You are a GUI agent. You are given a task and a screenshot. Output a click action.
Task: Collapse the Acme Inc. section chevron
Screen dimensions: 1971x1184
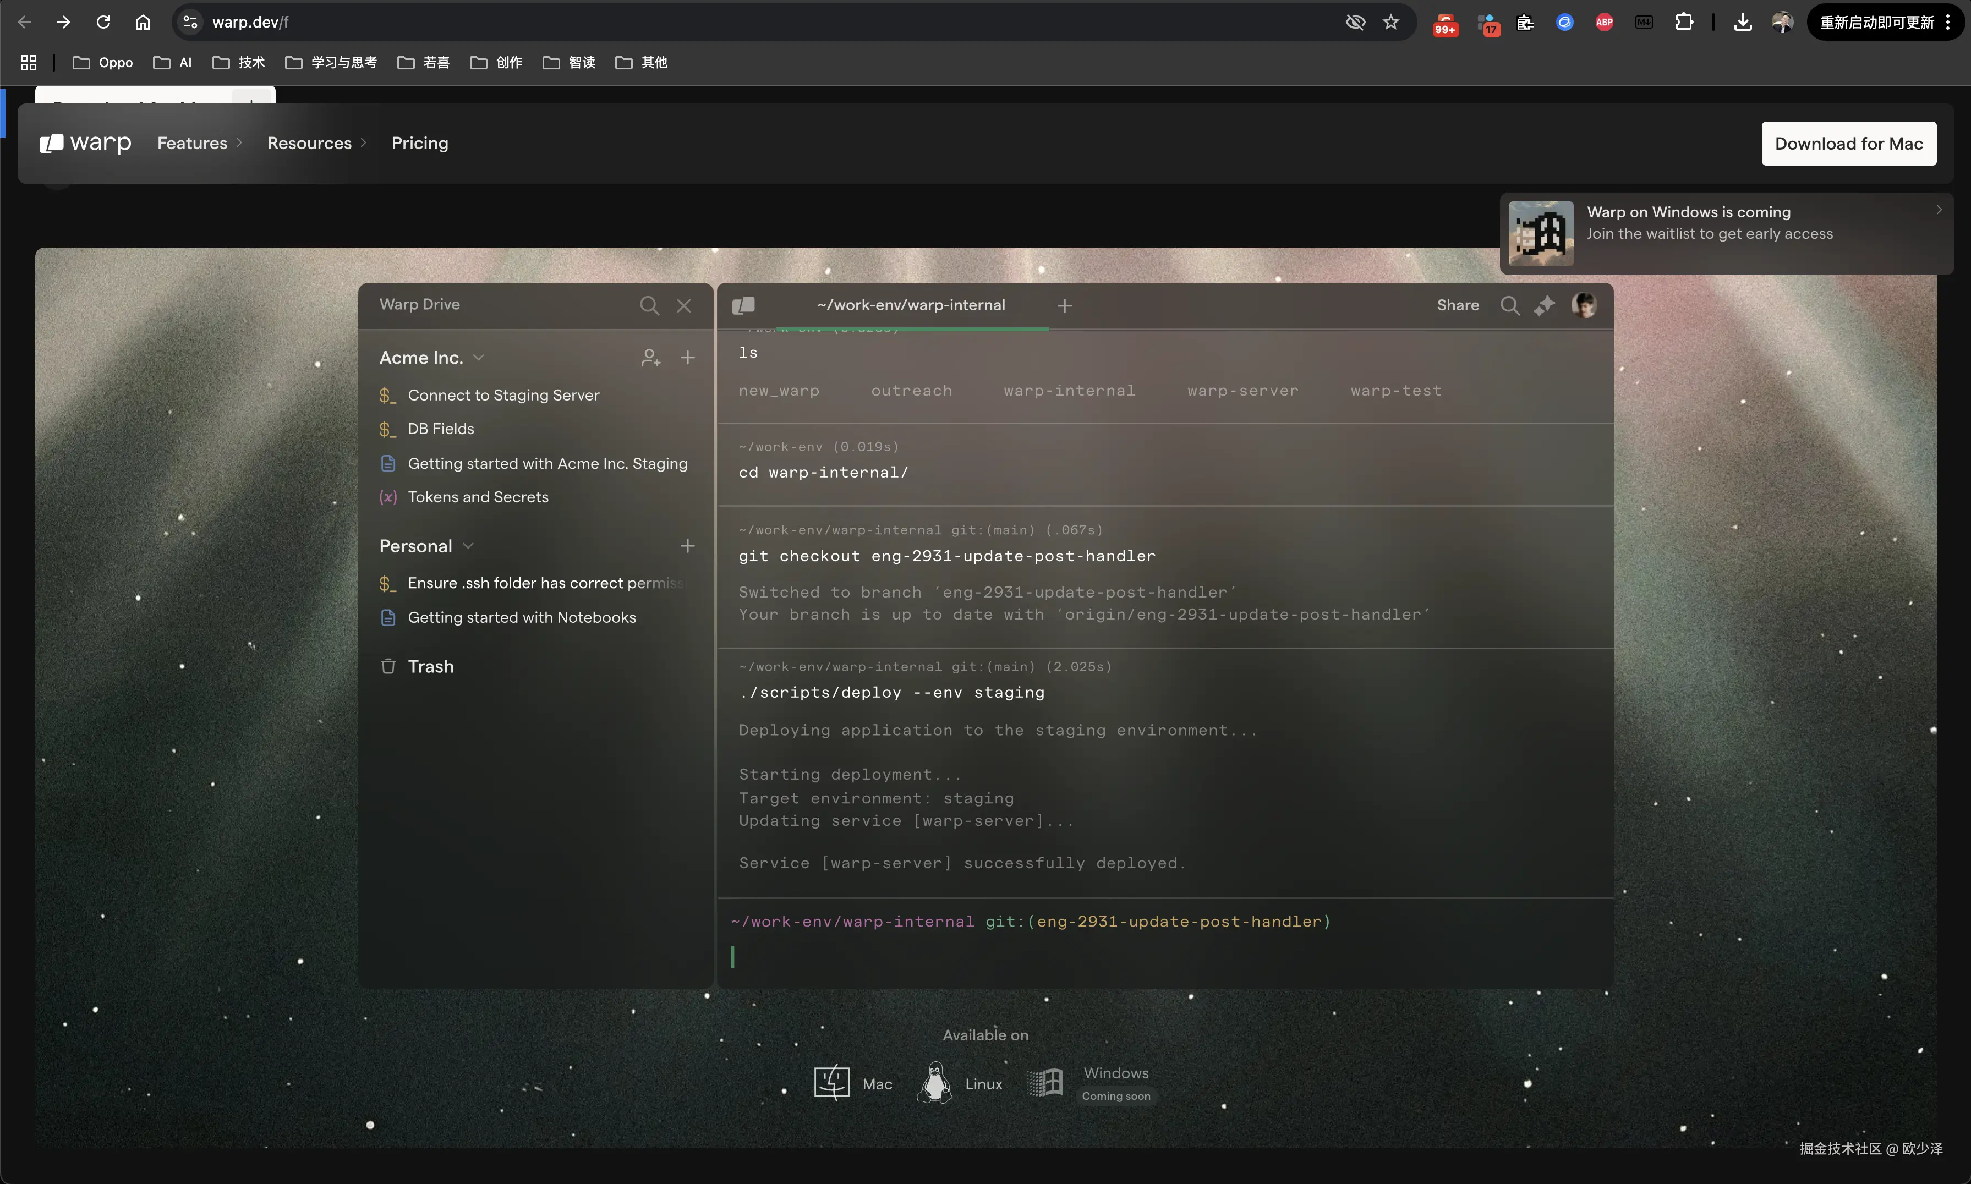[x=479, y=358]
